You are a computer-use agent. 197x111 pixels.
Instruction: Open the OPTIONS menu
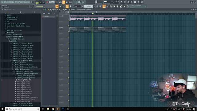[x=21, y=2]
